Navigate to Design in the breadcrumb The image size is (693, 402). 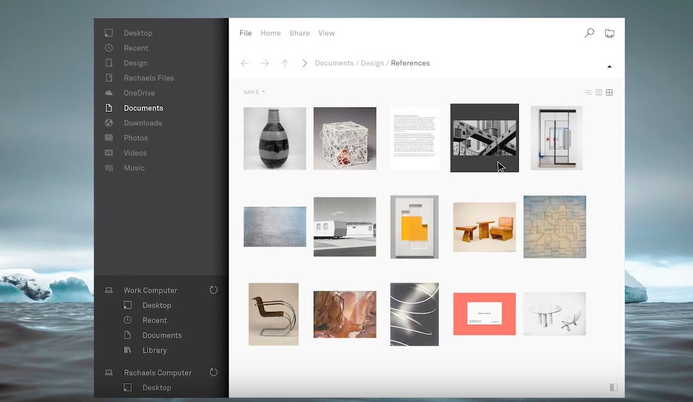click(372, 63)
